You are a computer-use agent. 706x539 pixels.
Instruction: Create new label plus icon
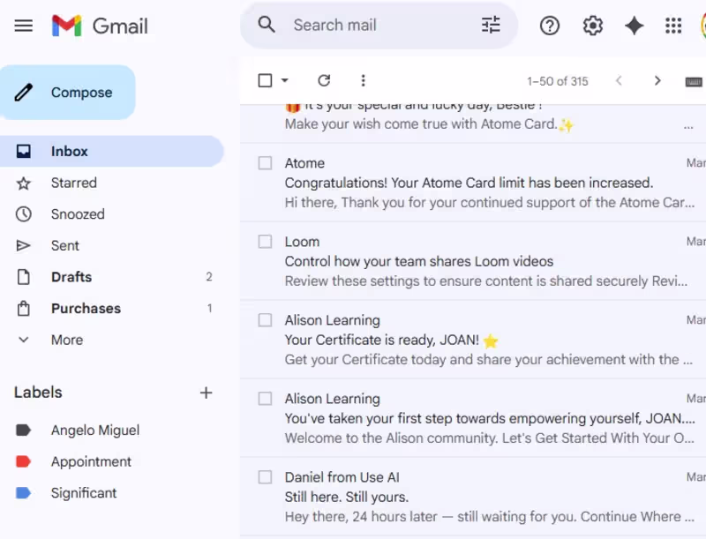pyautogui.click(x=206, y=393)
